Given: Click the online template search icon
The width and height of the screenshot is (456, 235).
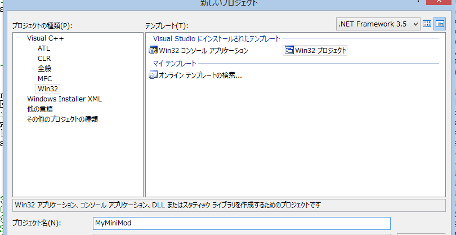Looking at the screenshot, I should [x=153, y=75].
